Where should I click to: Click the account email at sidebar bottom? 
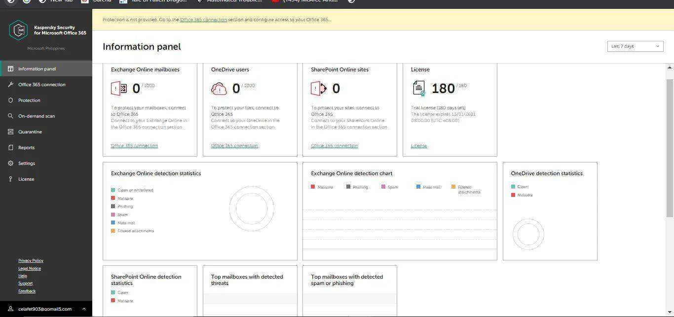pos(45,309)
